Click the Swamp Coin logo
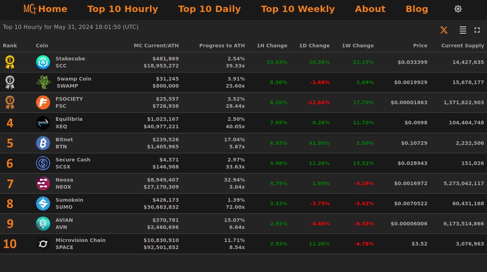Screen dimensions: 487x272 (43, 82)
